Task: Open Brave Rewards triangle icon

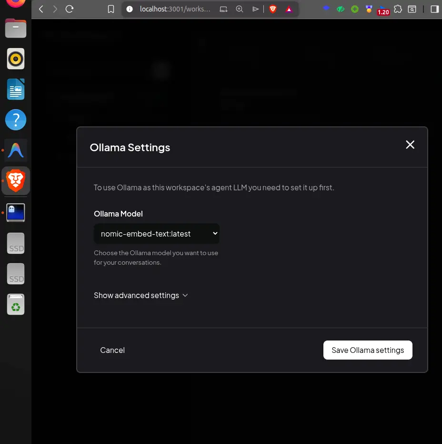Action: point(289,10)
